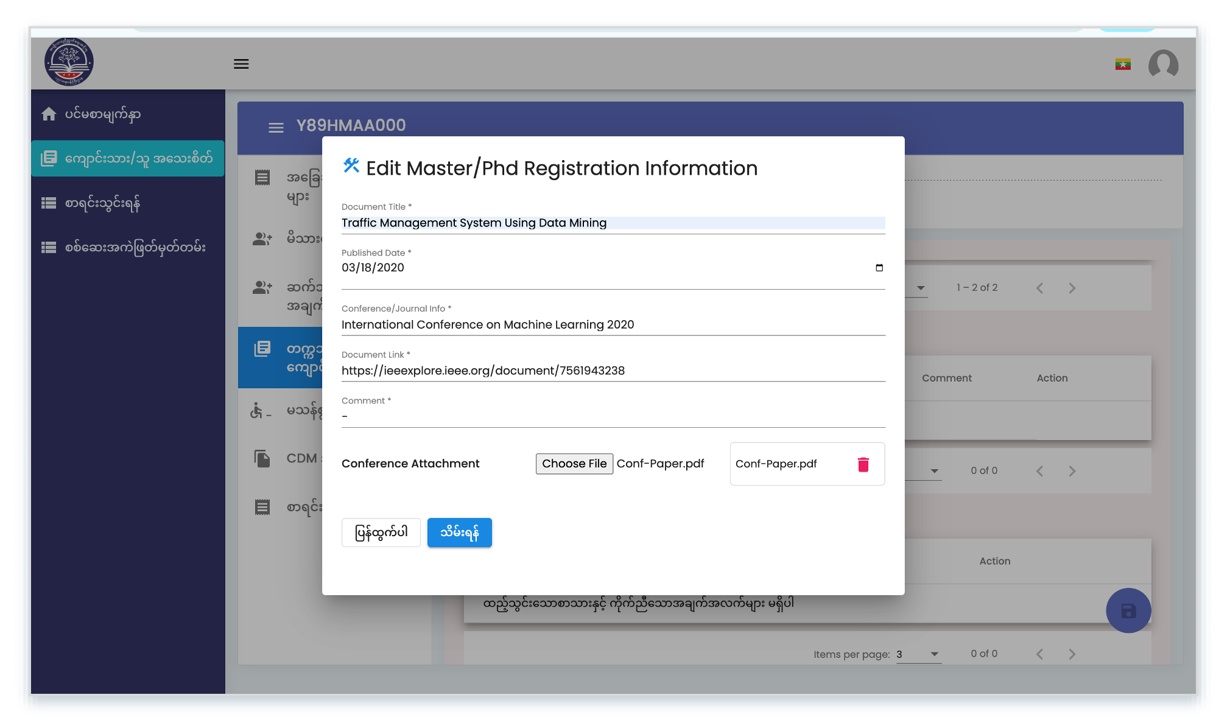Click the blue သိမ်းရန် save button

tap(460, 533)
